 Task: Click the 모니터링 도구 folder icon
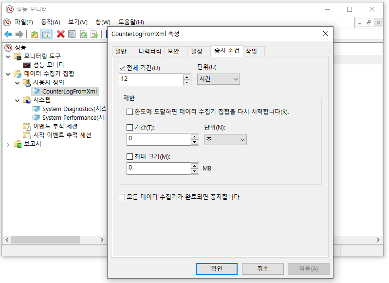pos(18,56)
